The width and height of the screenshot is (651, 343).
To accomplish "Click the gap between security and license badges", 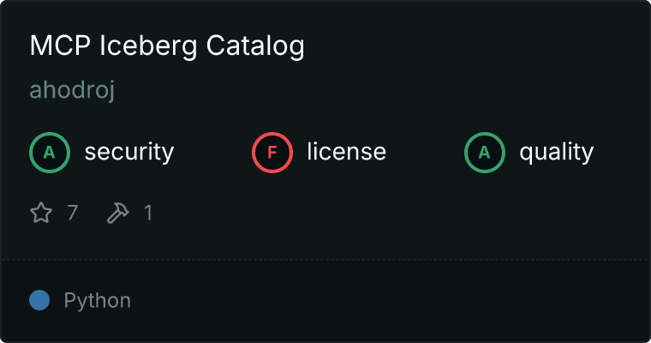I will (x=214, y=153).
